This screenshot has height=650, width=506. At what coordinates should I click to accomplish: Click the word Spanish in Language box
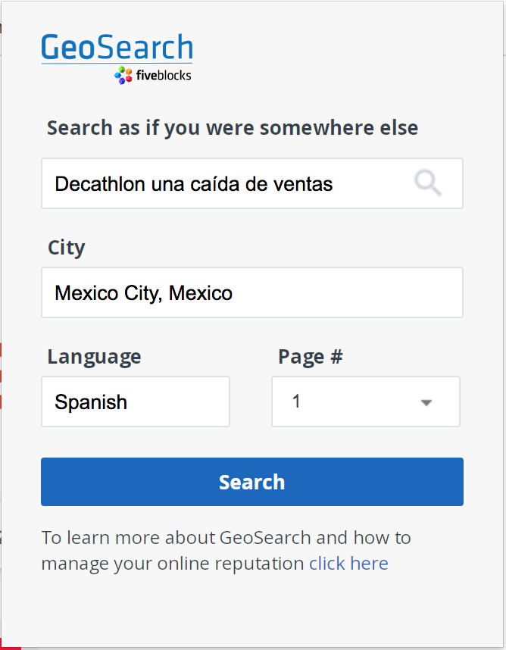pos(91,402)
